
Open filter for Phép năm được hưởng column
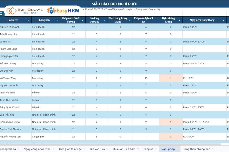click(83, 20)
